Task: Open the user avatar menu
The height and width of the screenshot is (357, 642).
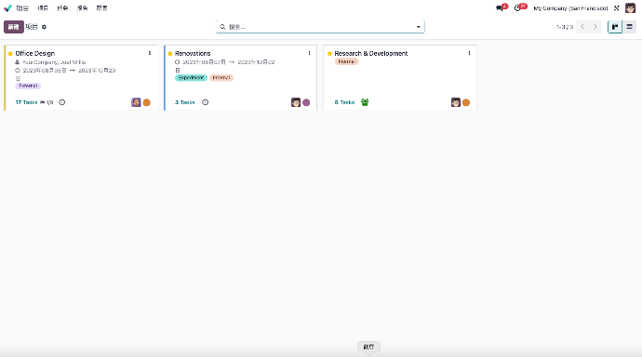Action: point(630,8)
